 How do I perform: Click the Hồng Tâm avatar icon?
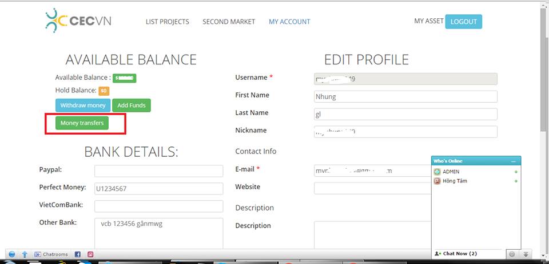tap(437, 181)
